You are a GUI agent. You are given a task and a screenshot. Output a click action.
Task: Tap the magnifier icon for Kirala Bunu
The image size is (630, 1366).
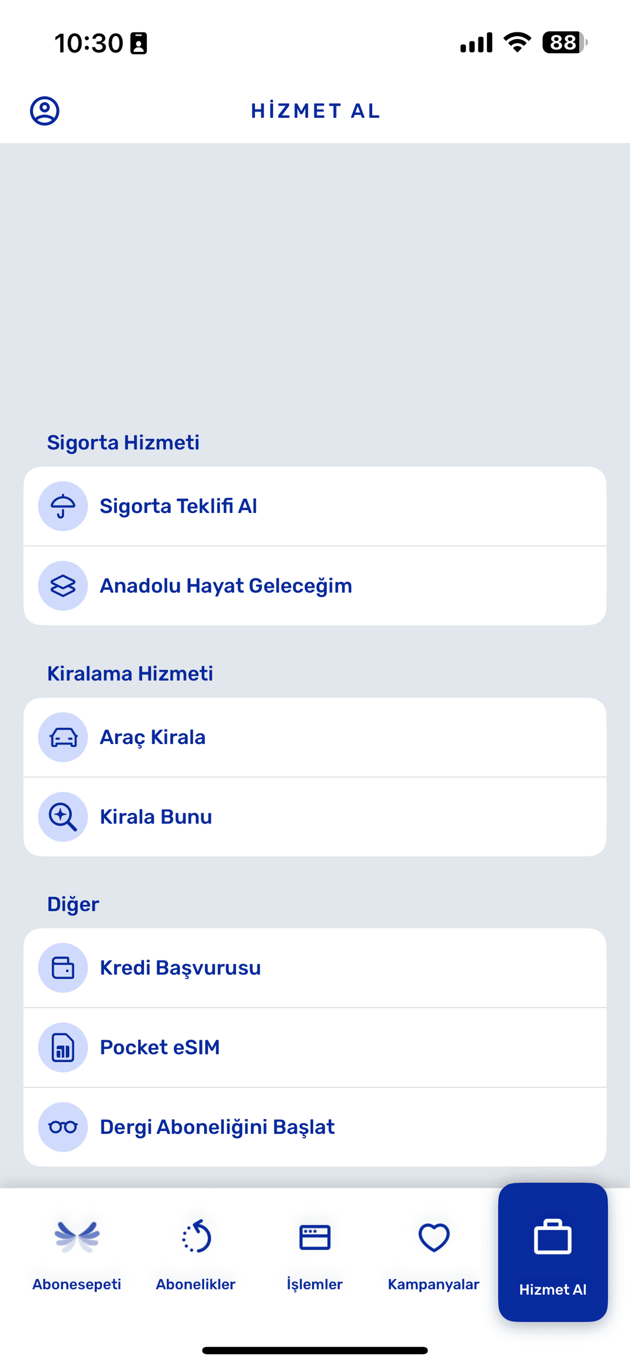click(63, 817)
